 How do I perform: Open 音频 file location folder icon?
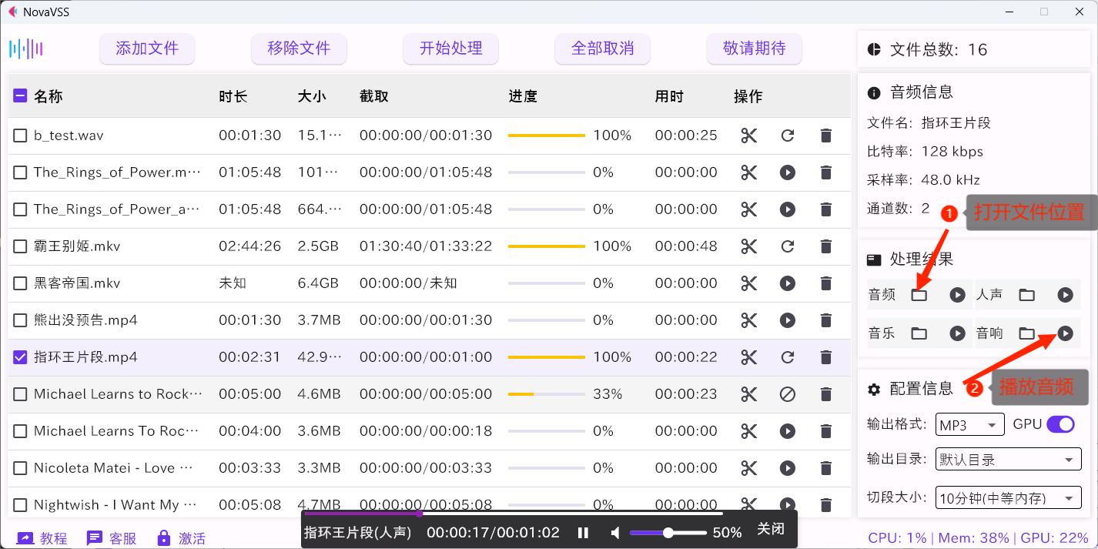(919, 294)
